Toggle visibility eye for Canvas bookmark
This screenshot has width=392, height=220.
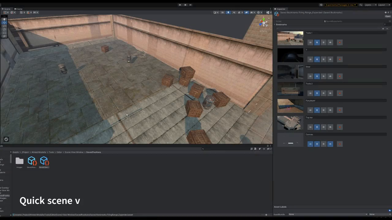330,144
